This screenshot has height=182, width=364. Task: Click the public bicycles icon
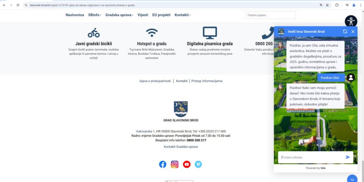pos(93,33)
